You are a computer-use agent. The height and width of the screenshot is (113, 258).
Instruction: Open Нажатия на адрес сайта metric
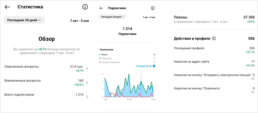click(x=191, y=62)
